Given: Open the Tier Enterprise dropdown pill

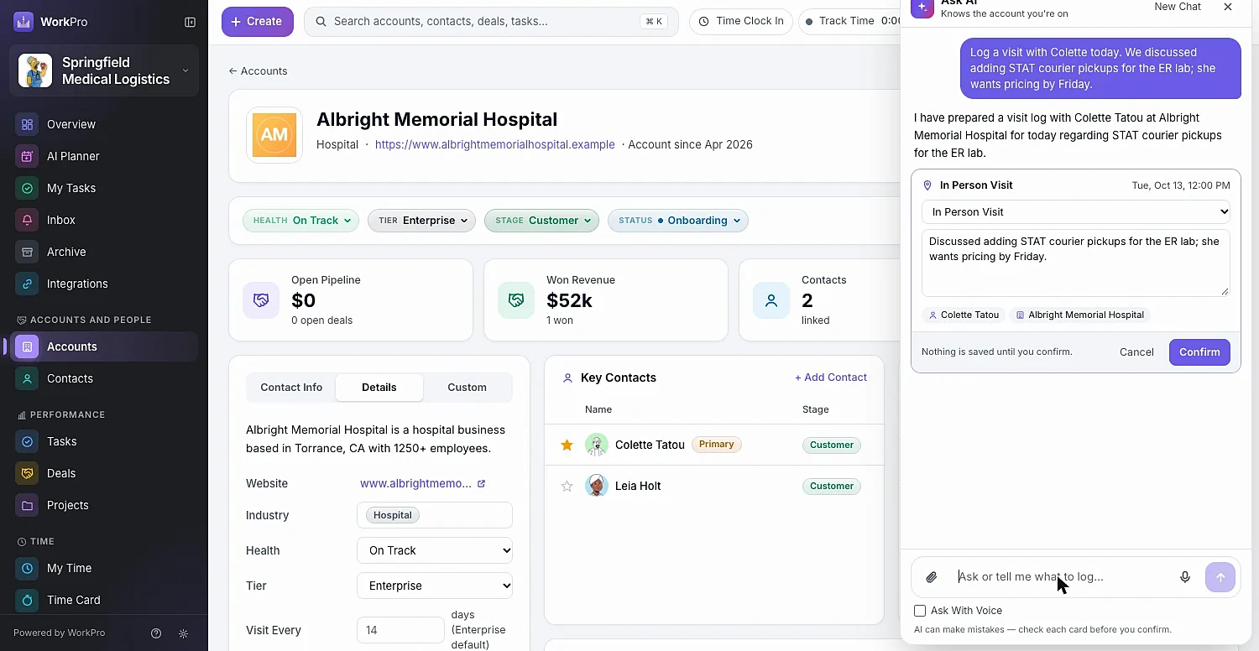Looking at the screenshot, I should coord(421,221).
